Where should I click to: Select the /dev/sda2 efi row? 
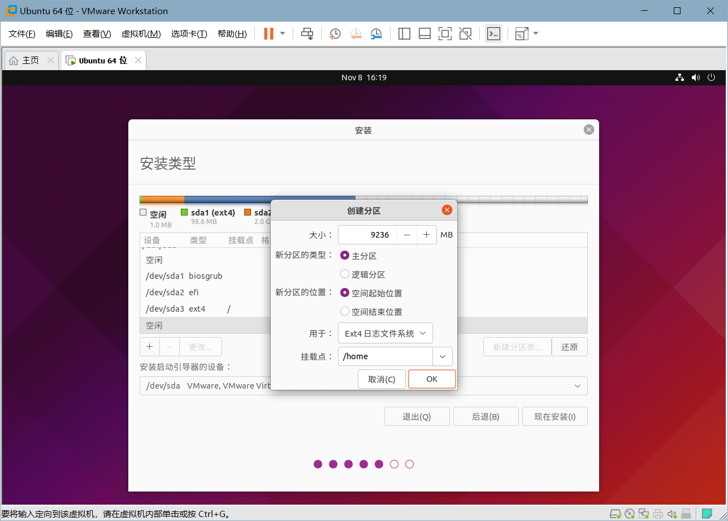tap(205, 292)
